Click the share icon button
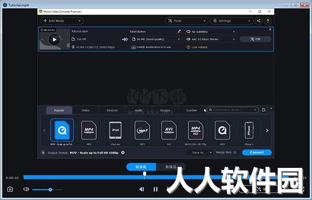Image resolution: width=312 pixels, height=200 pixels. coord(258,21)
